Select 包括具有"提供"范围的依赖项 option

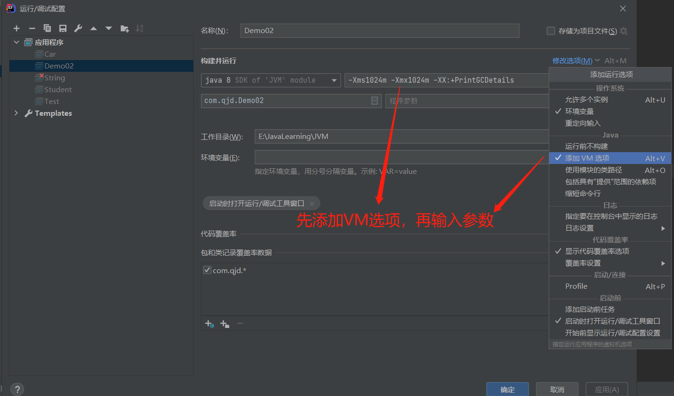(x=610, y=182)
